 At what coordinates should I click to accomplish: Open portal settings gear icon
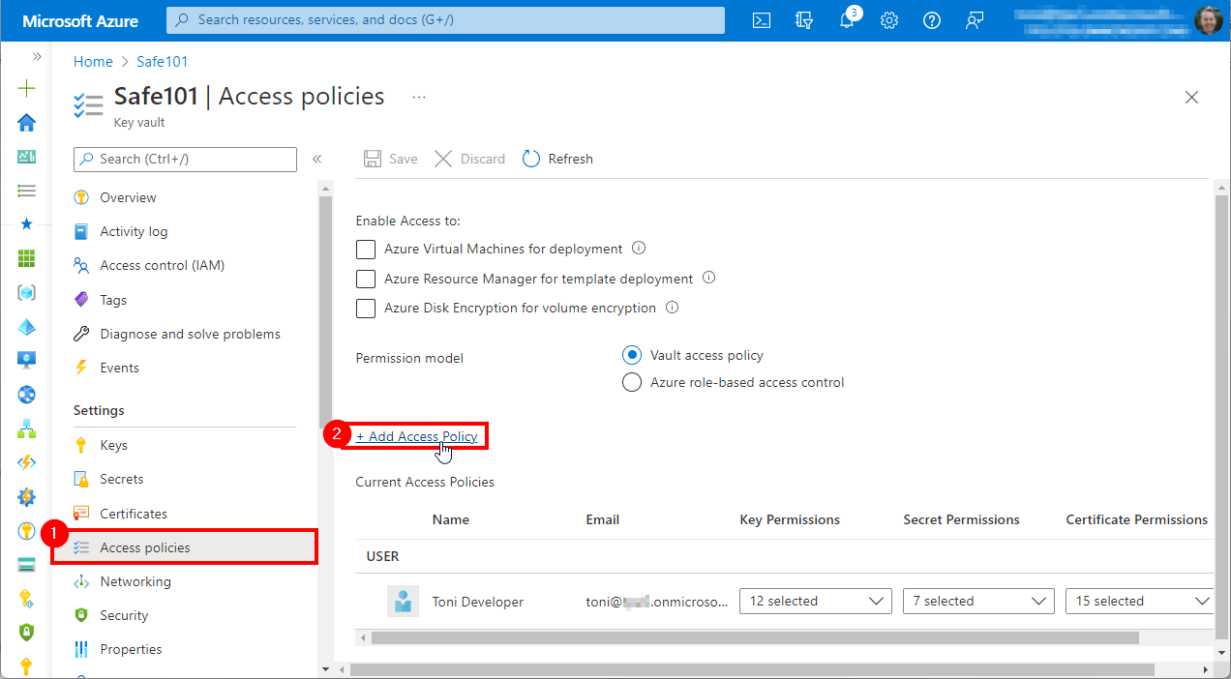(x=889, y=20)
